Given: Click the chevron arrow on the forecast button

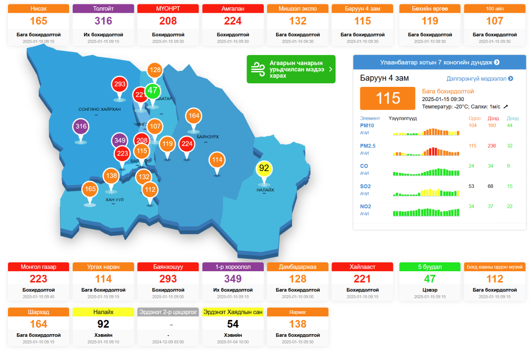Looking at the screenshot, I should pos(330,69).
